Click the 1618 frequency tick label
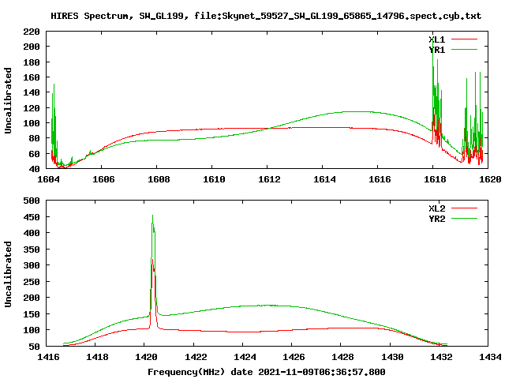Image resolution: width=505 pixels, height=379 pixels. [435, 179]
